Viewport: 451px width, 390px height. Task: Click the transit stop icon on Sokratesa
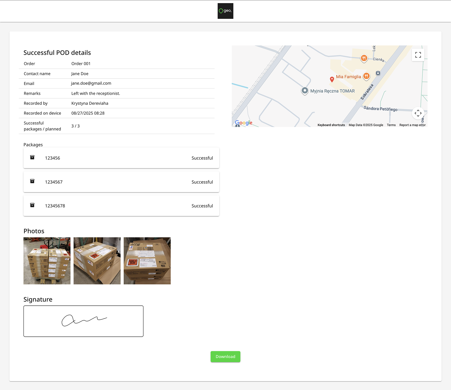tap(378, 73)
